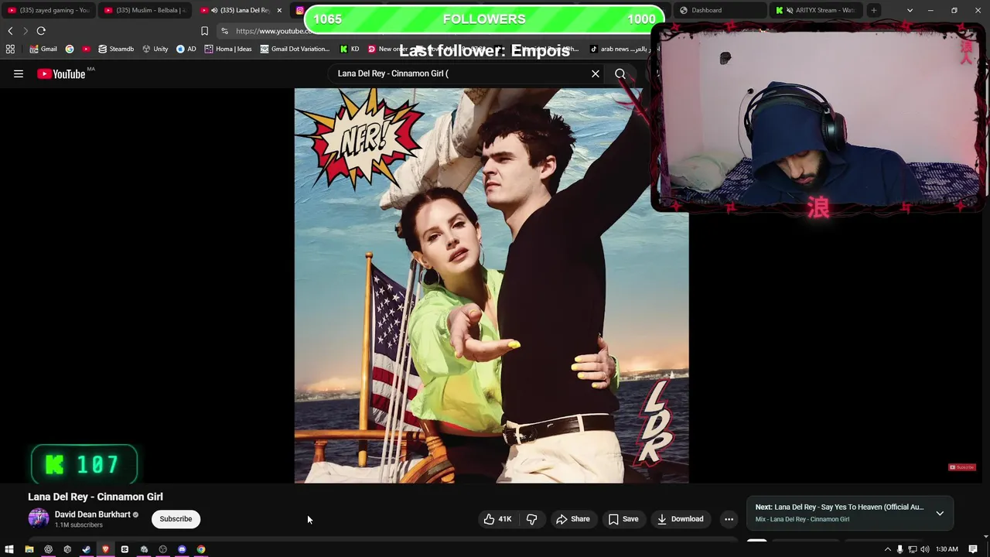This screenshot has width=990, height=557.
Task: Open the AD bookmark
Action: coord(186,49)
